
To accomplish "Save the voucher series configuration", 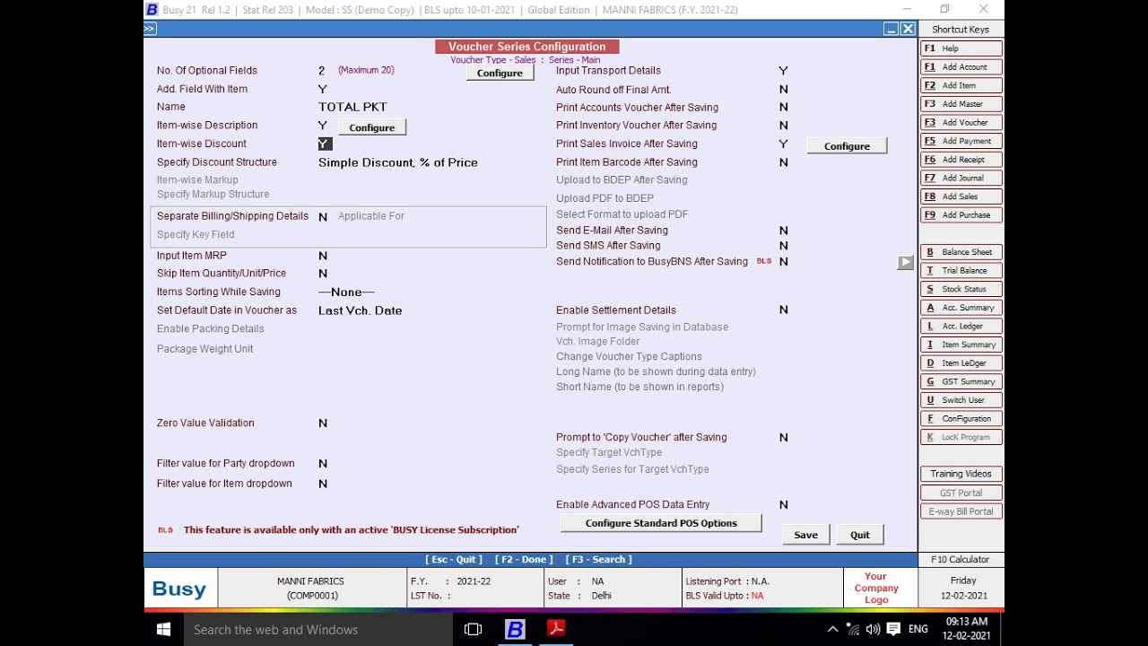I will pyautogui.click(x=805, y=535).
